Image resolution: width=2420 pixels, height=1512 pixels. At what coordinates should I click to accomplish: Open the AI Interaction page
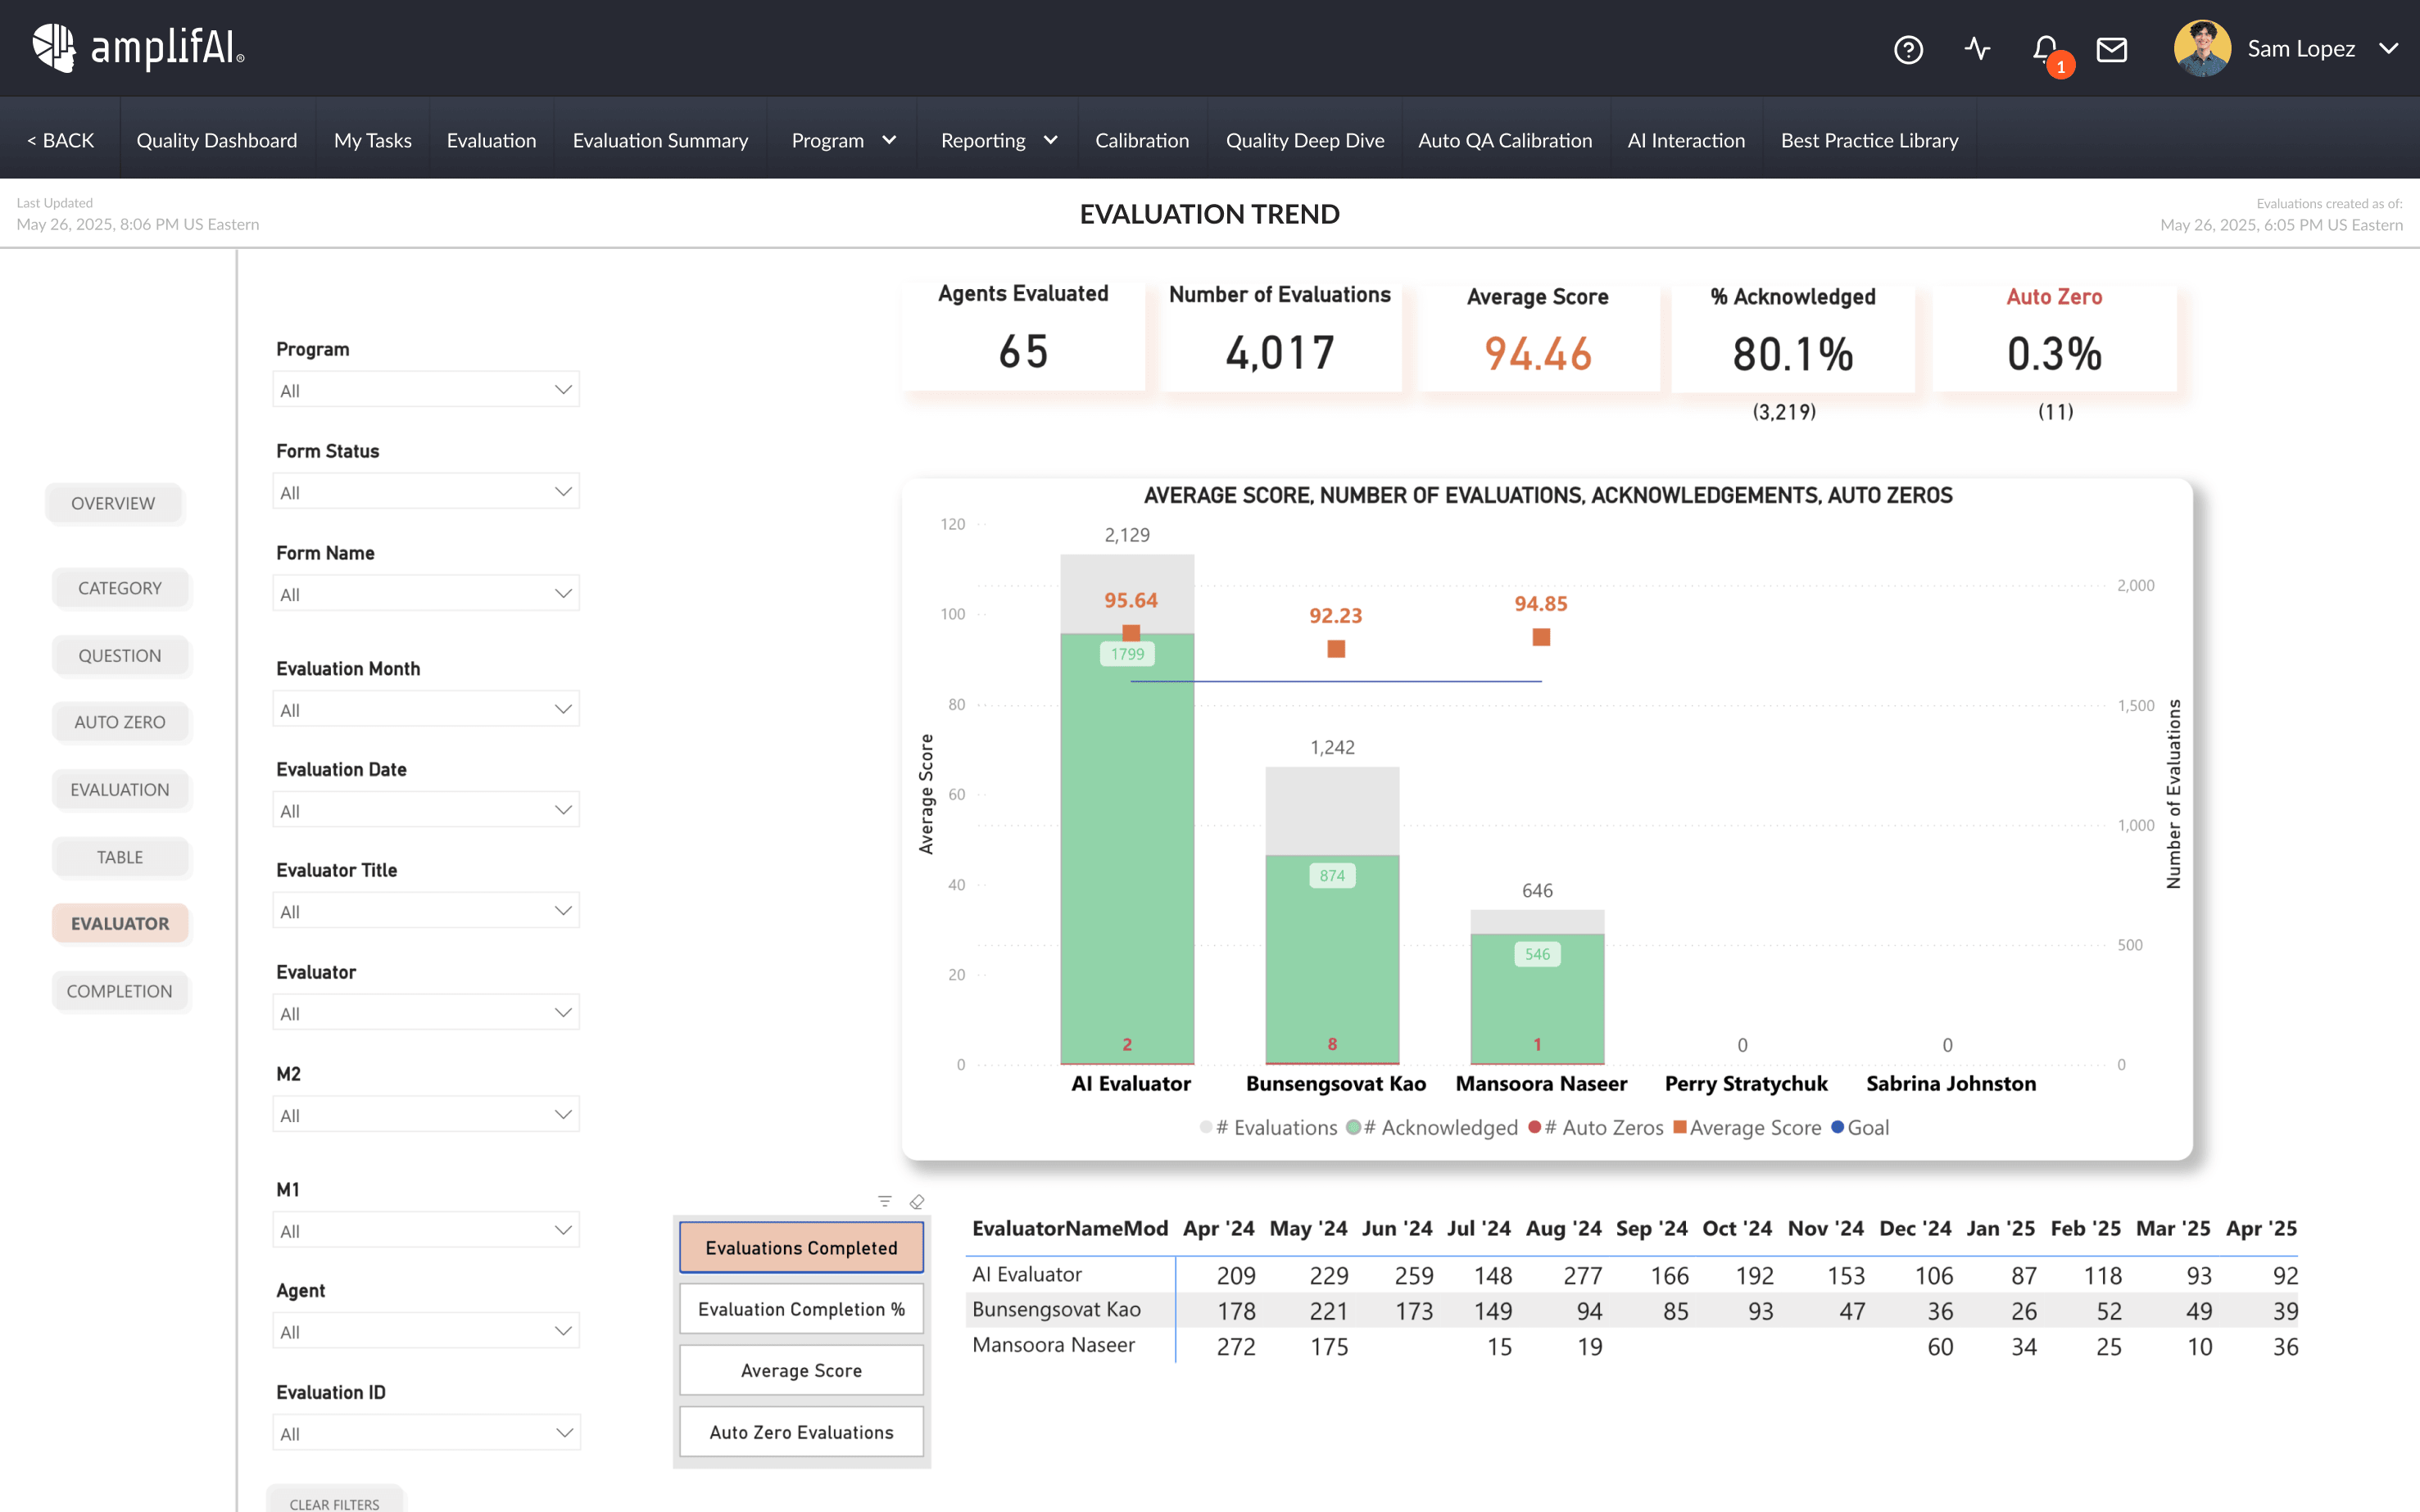point(1686,140)
